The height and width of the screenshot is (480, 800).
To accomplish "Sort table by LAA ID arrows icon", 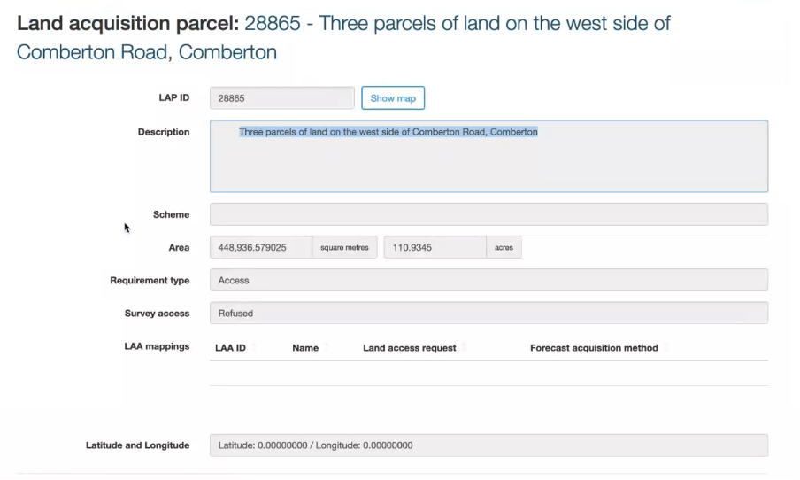I will (x=253, y=348).
